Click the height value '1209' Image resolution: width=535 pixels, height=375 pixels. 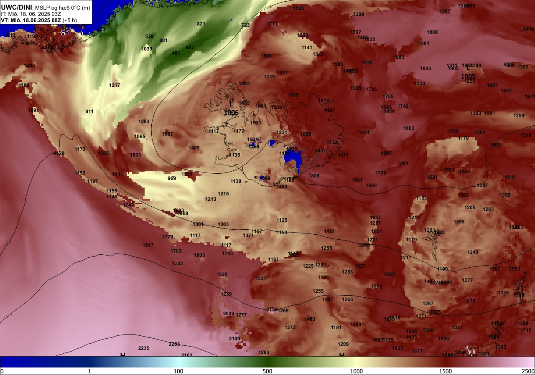coord(343,344)
